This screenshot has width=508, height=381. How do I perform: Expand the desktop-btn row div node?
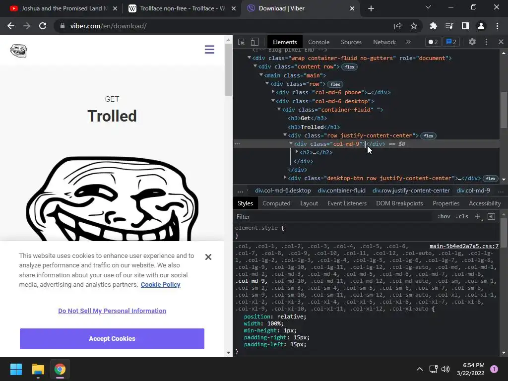[x=285, y=178]
